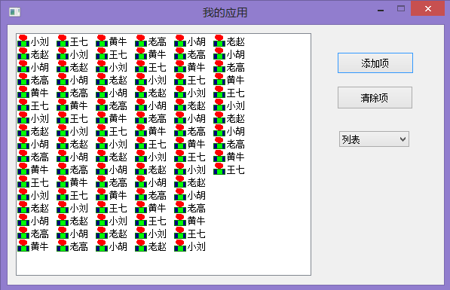Close the 我的应用 window
The image size is (450, 290).
point(427,8)
